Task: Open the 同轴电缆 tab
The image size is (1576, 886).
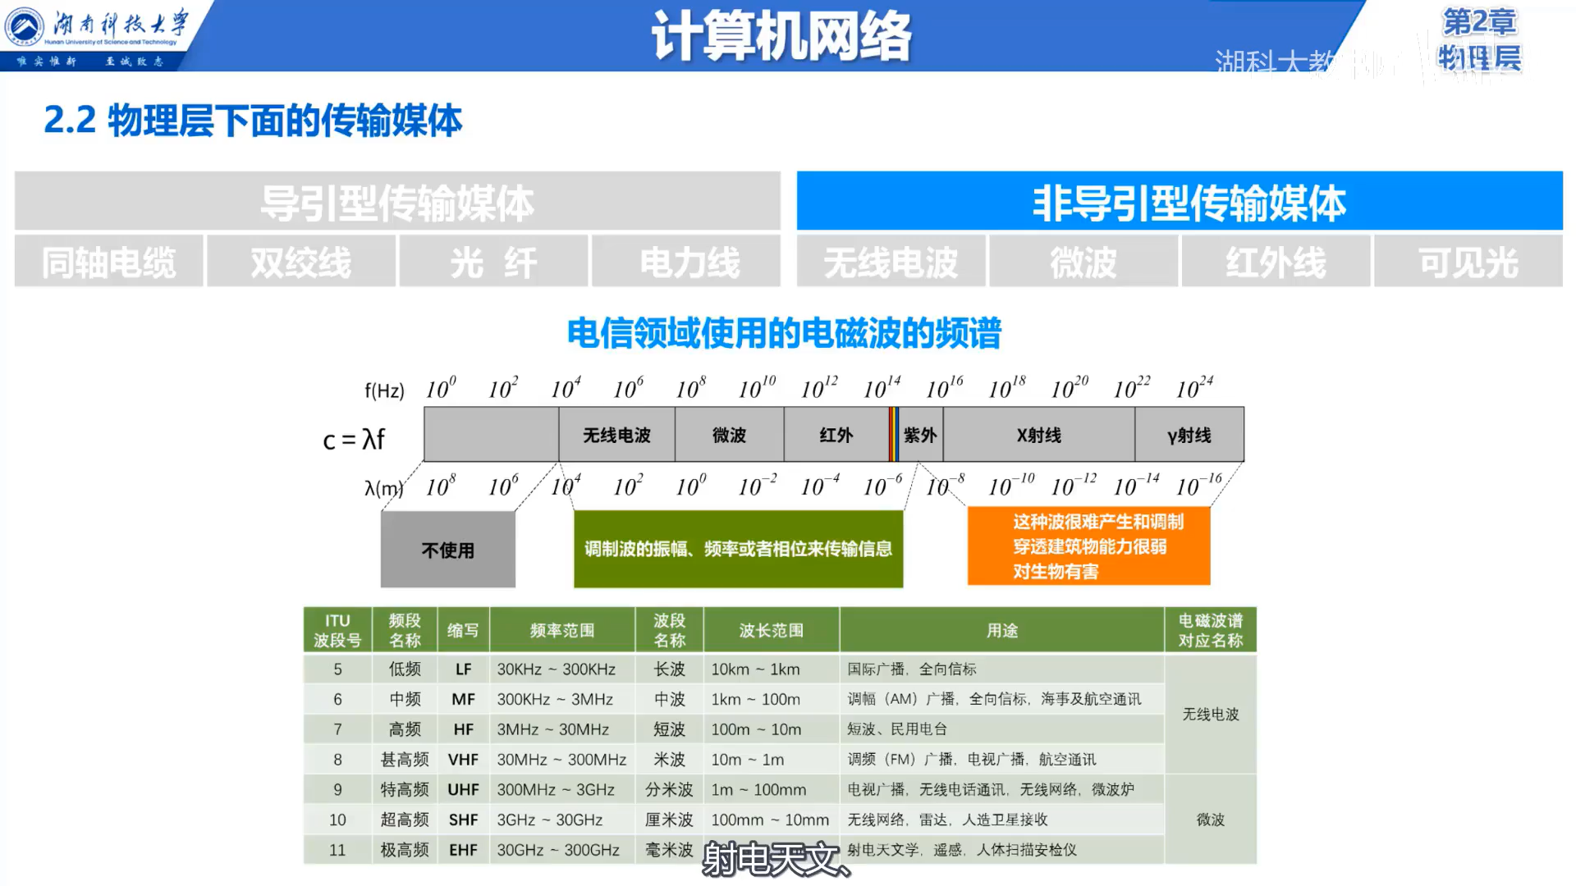Action: 109,262
